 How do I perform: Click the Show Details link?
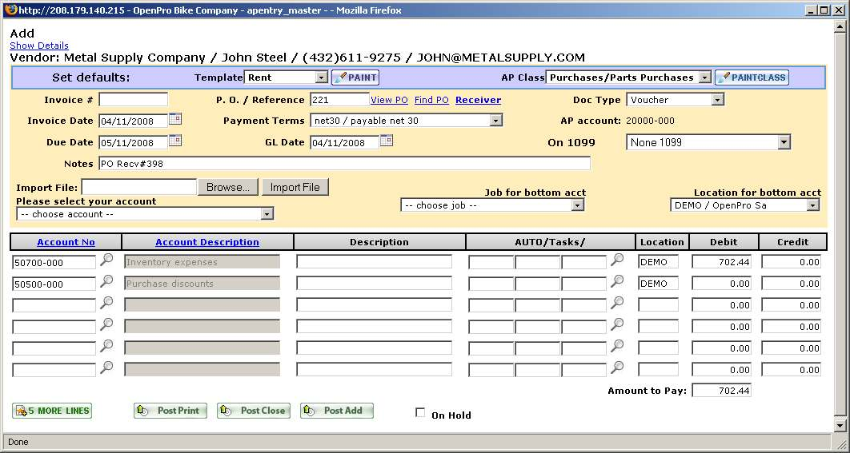tap(39, 46)
